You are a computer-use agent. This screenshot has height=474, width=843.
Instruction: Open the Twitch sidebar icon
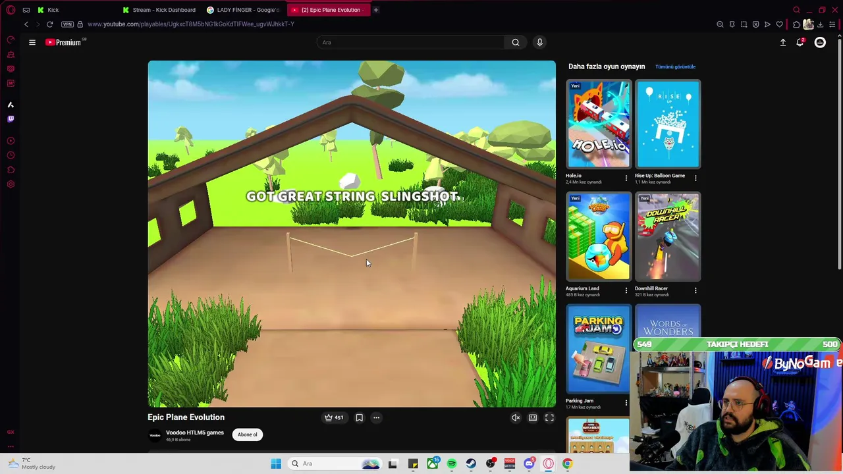(11, 119)
